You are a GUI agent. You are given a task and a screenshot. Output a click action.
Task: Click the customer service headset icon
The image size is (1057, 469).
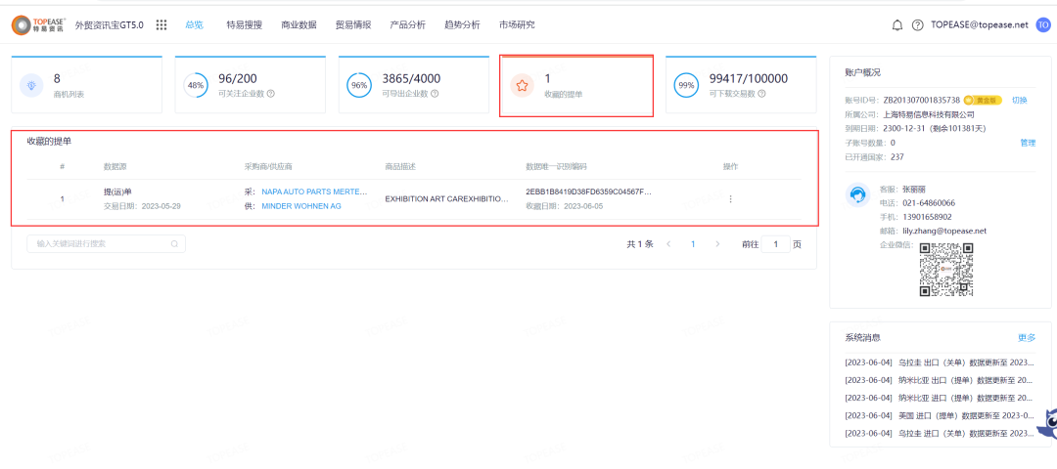[x=857, y=195]
